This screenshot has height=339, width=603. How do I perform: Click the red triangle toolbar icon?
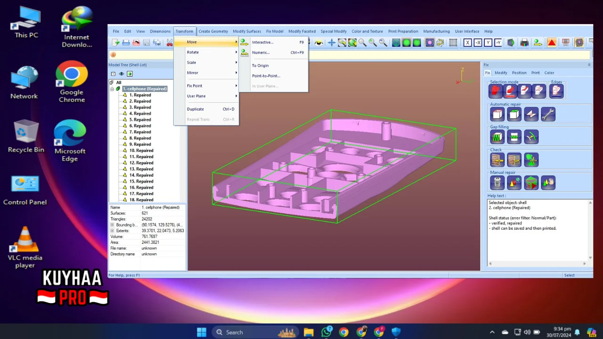coord(552,43)
